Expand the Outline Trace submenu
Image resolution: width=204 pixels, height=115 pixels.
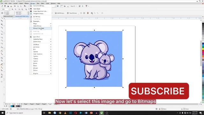tap(41, 42)
